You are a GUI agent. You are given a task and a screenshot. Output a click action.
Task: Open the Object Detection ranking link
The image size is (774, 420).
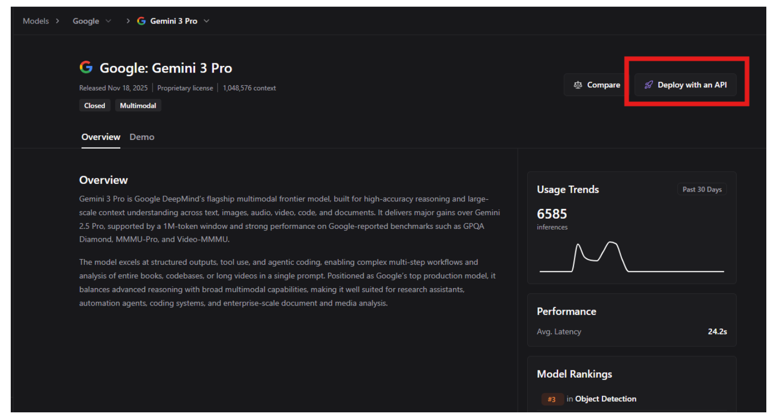pyautogui.click(x=606, y=399)
